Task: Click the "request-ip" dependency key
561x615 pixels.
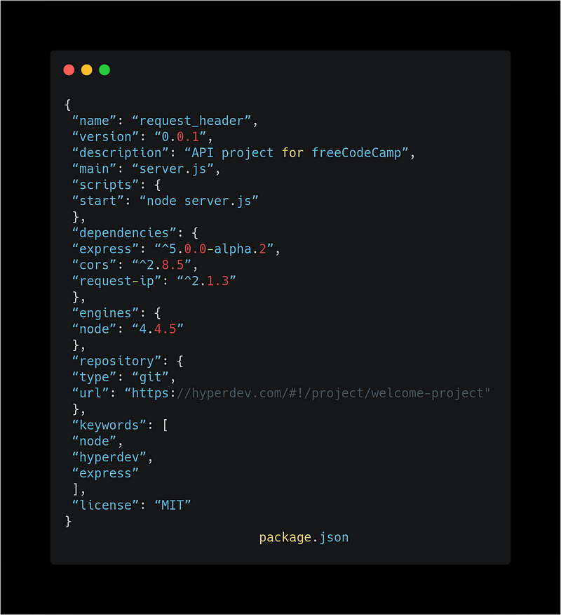Action: coord(116,282)
